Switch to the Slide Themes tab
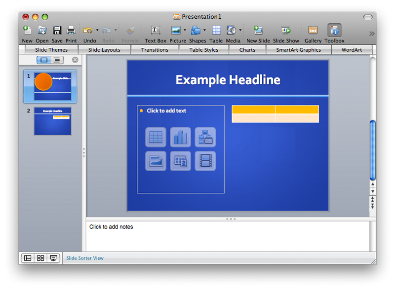This screenshot has width=395, height=290. 51,50
